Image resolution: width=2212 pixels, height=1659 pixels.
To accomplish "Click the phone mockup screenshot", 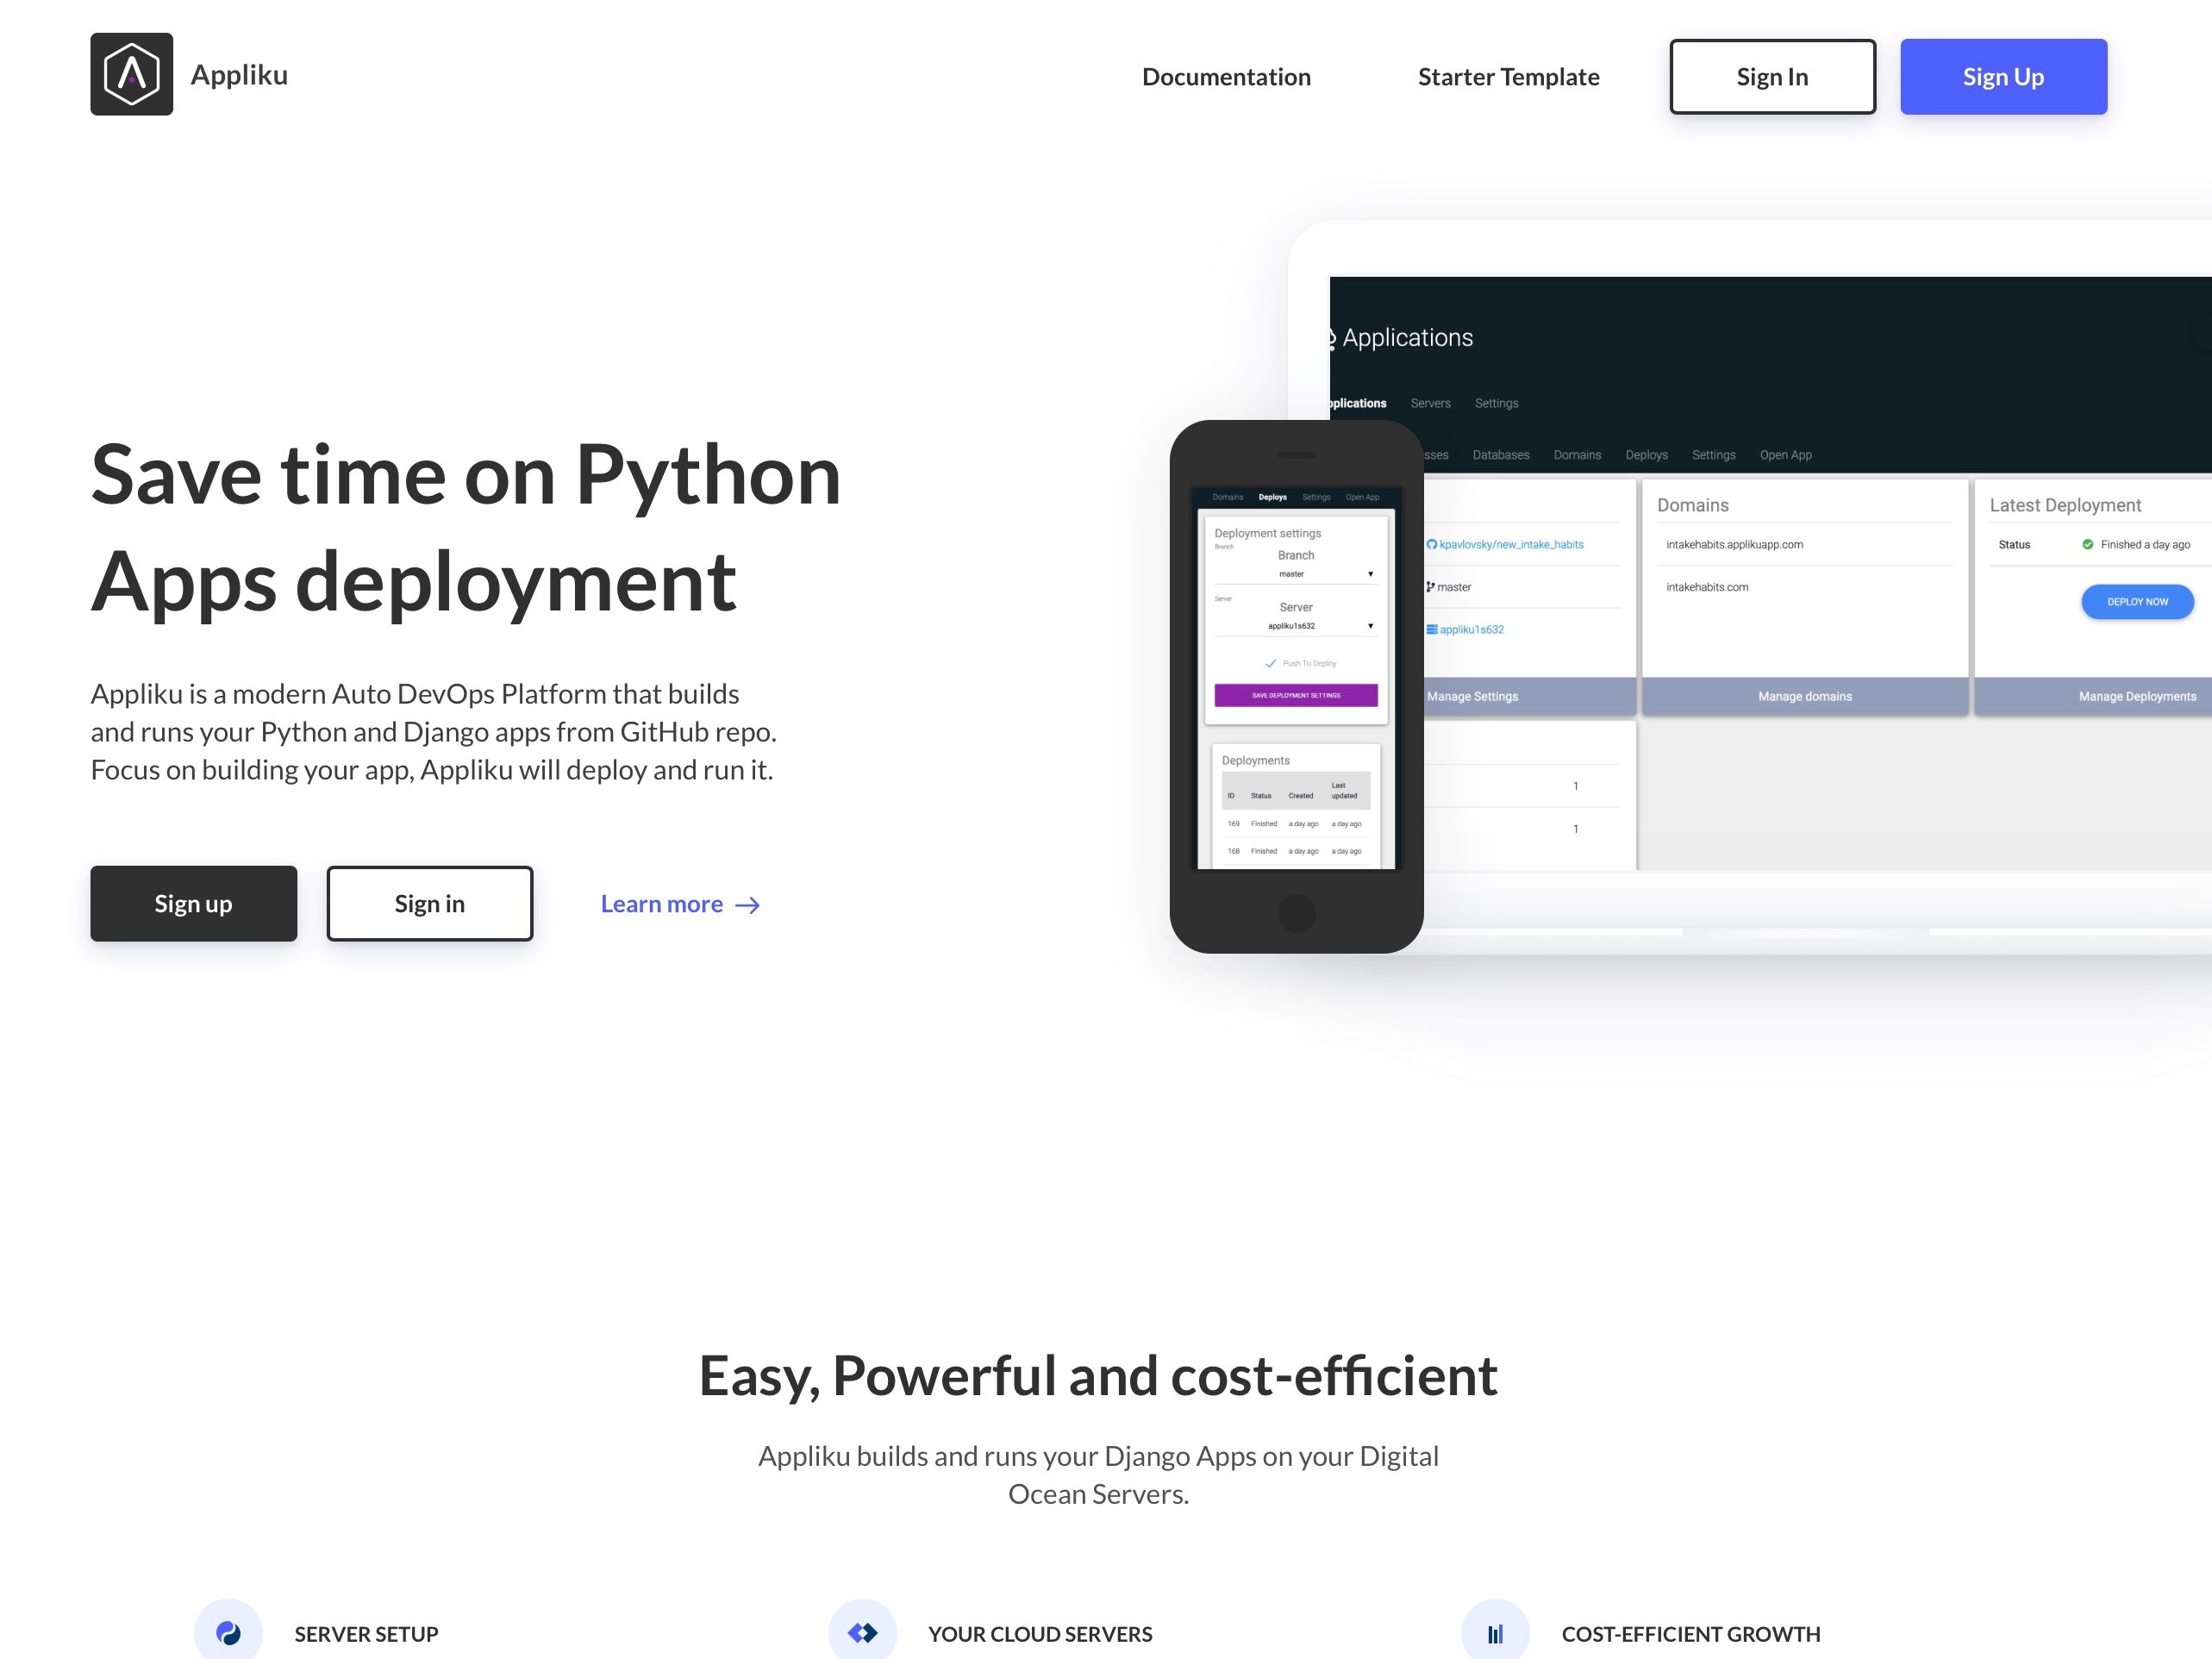I will tap(1296, 686).
